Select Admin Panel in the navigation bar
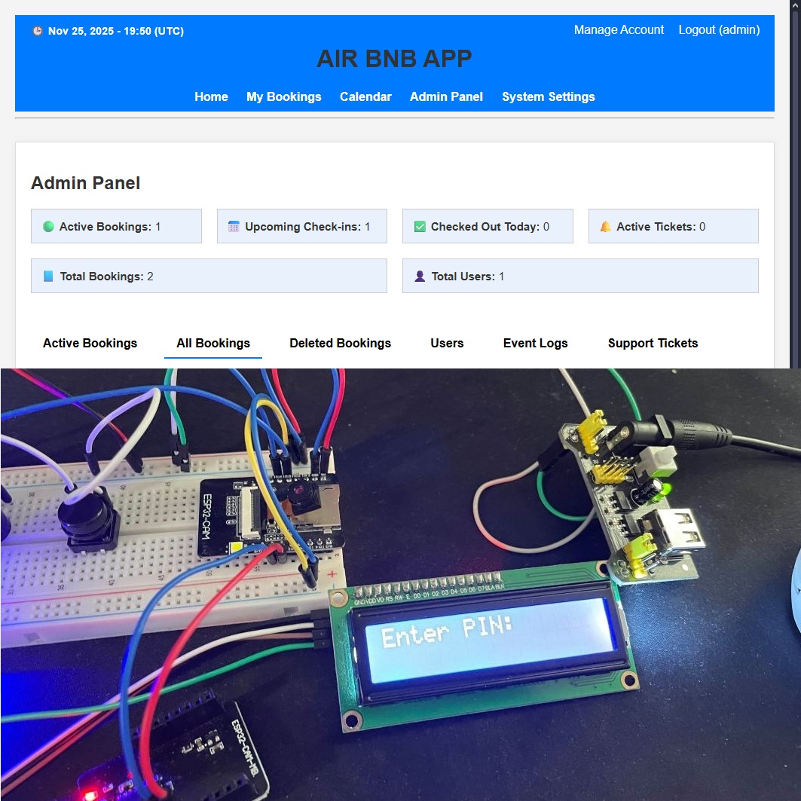Screen dimensions: 801x801 (x=446, y=96)
